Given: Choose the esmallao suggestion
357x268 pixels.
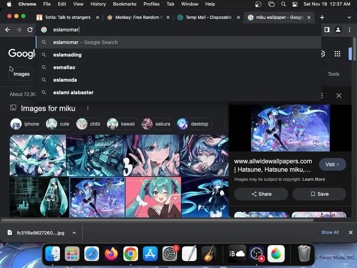Looking at the screenshot, I should point(179,67).
